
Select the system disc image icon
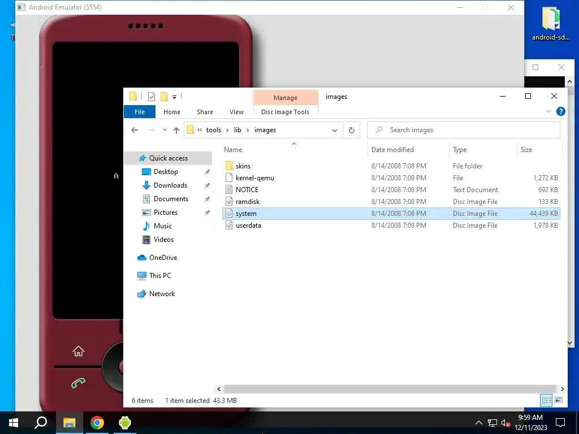pos(229,213)
